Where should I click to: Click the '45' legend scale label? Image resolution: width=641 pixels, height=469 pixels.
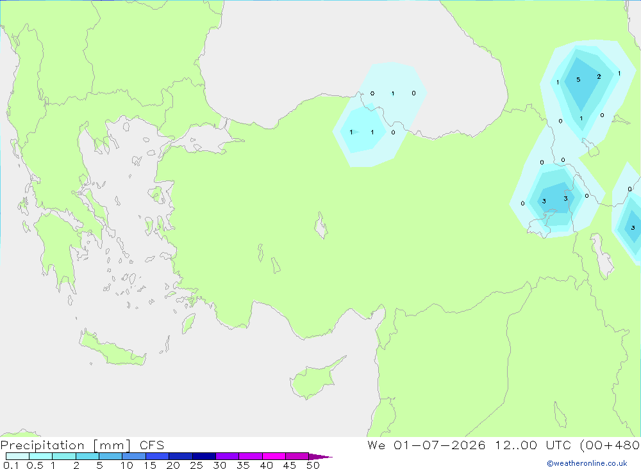pos(290,465)
